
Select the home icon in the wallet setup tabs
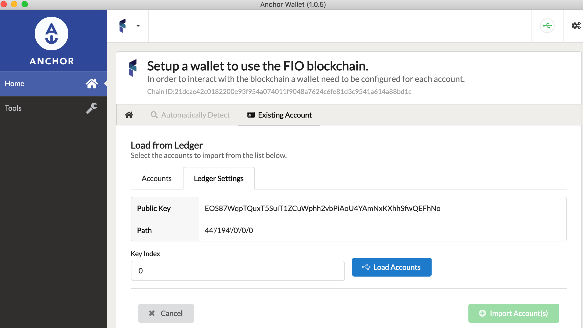tap(129, 115)
